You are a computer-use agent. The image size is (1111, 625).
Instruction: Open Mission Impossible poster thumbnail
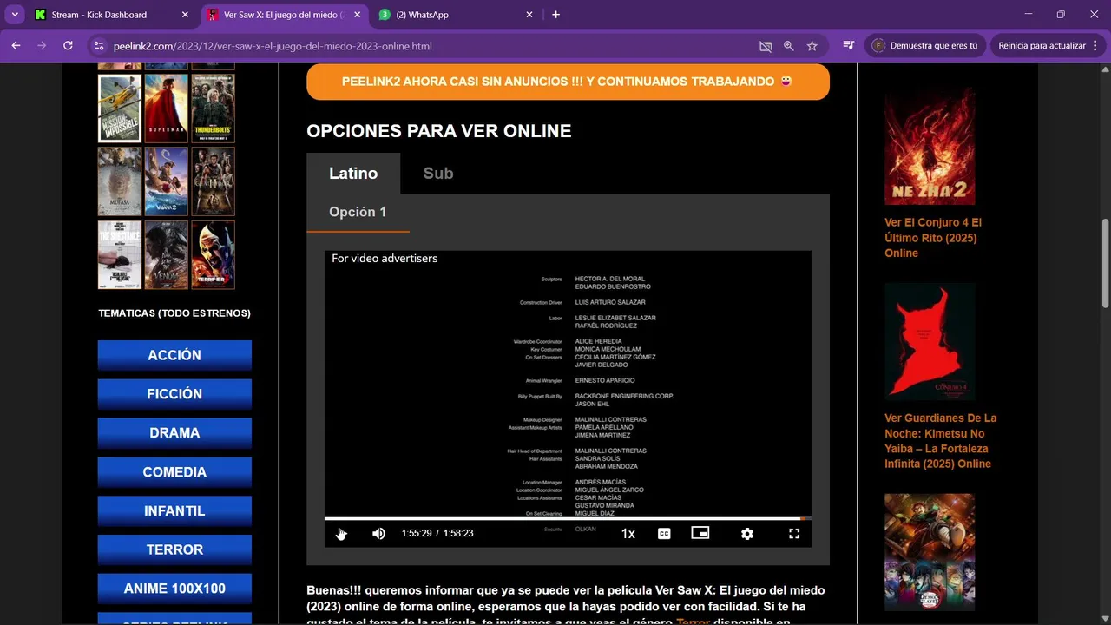(120, 108)
